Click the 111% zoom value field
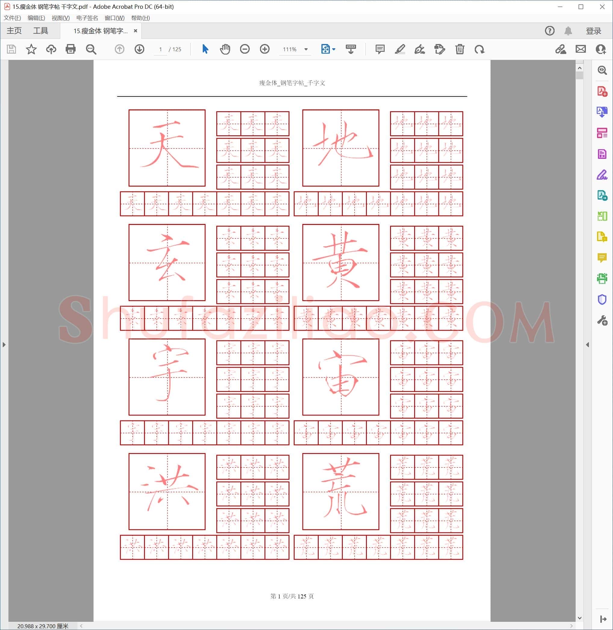 289,49
